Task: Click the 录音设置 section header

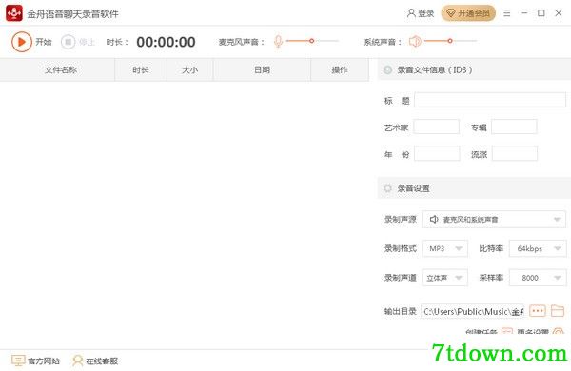Action: click(474, 188)
